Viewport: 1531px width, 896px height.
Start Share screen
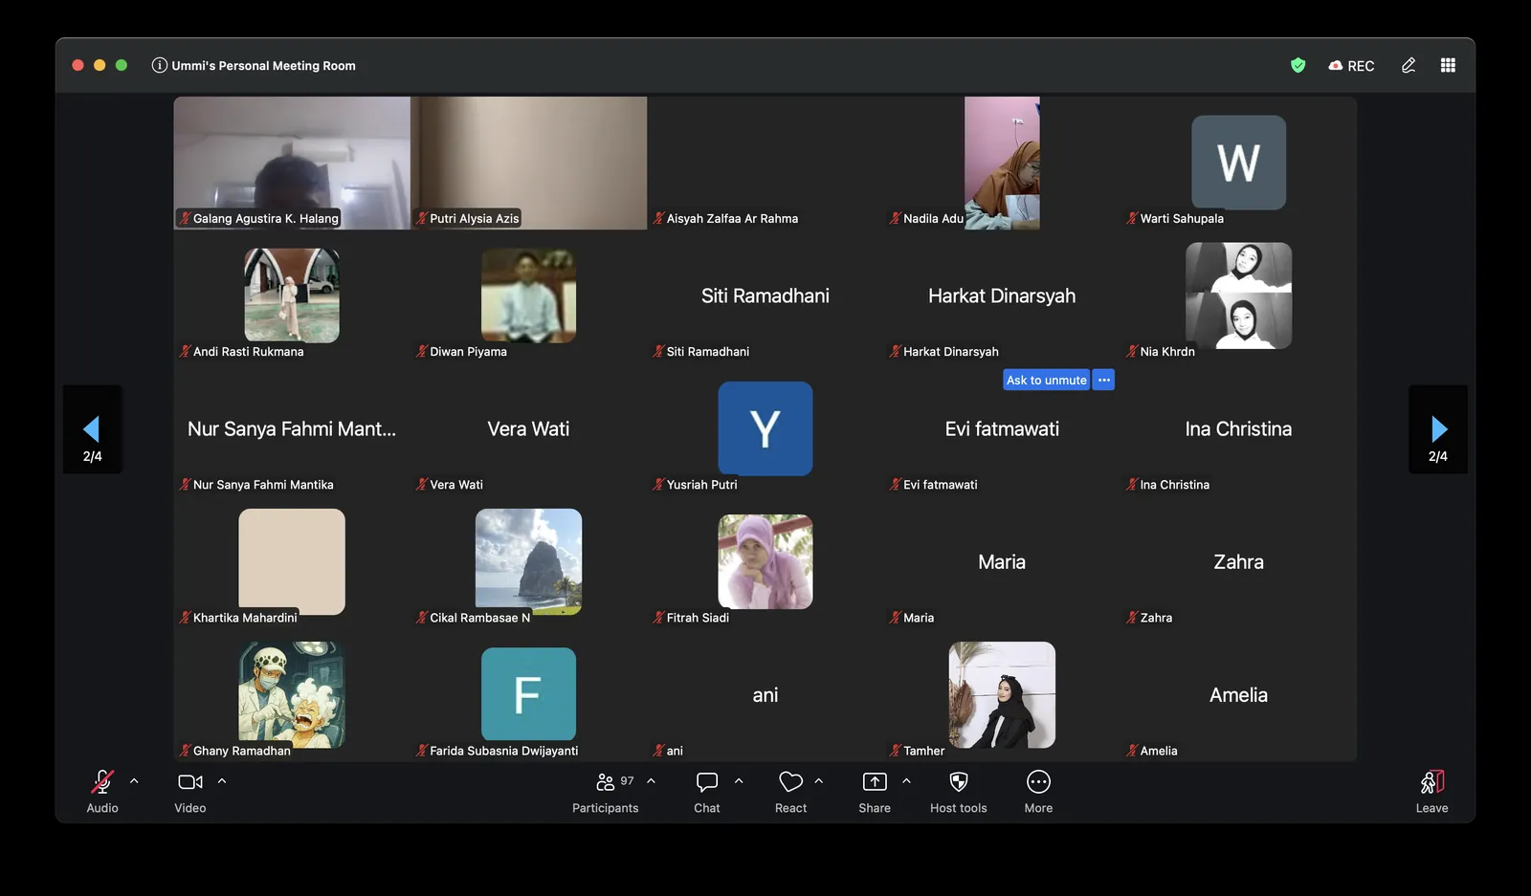875,793
